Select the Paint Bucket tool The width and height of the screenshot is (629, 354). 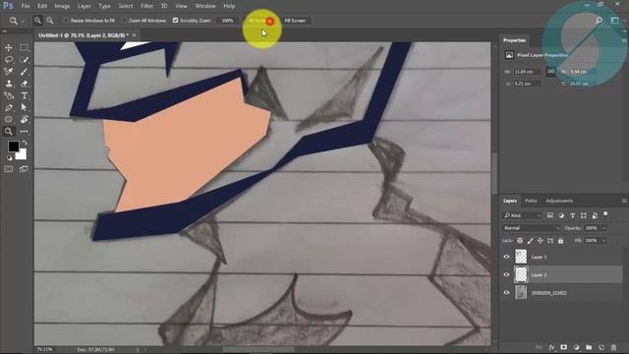pos(24,119)
